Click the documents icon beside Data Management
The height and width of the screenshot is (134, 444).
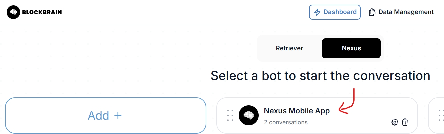[372, 12]
